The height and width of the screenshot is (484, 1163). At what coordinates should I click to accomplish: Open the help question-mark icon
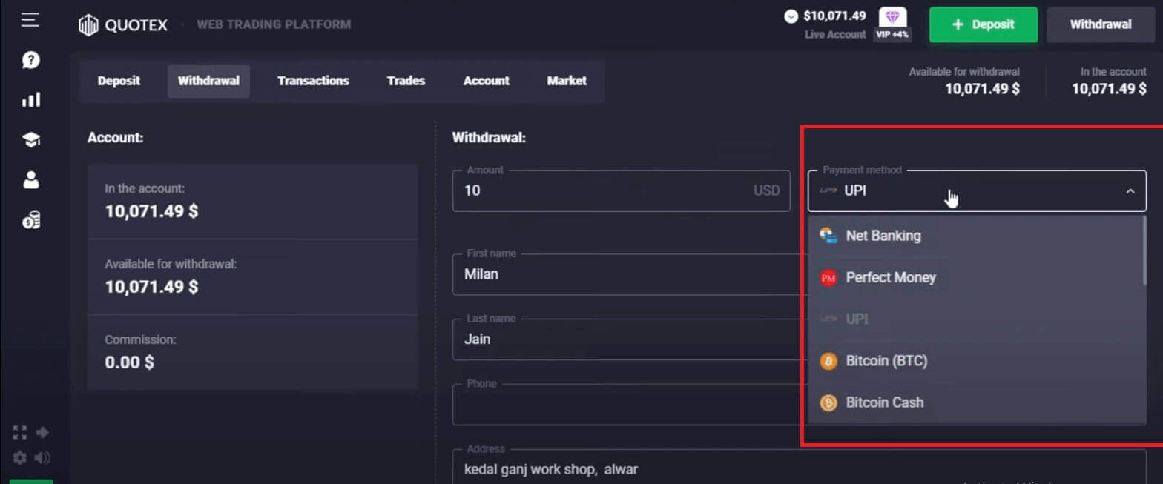point(31,60)
